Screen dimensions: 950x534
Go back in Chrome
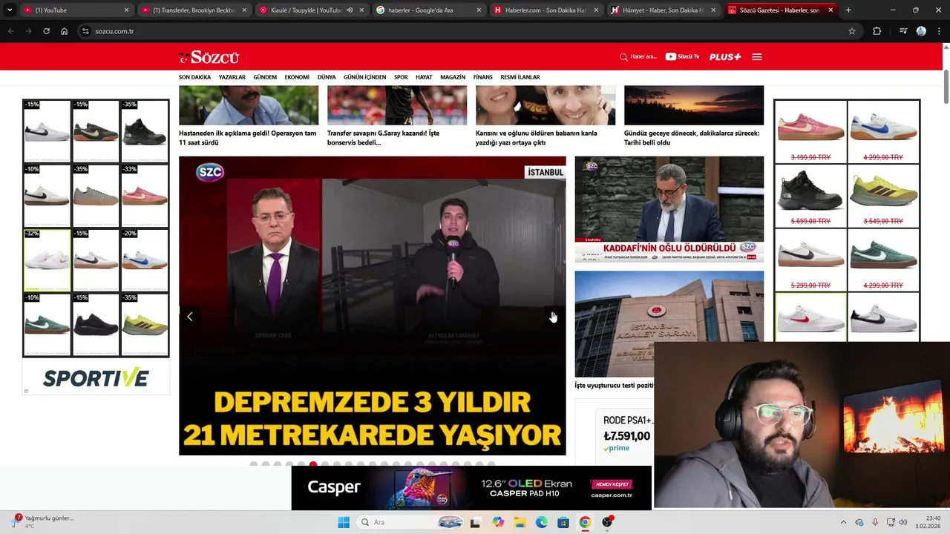click(11, 31)
